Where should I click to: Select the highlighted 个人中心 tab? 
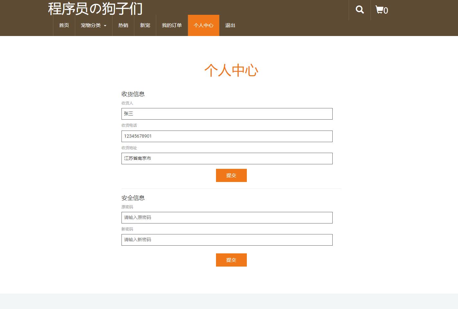pyautogui.click(x=203, y=25)
